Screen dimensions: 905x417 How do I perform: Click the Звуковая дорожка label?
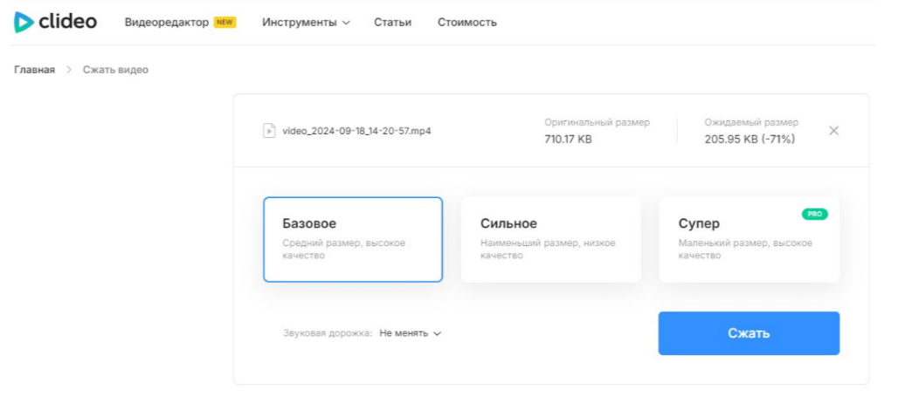tap(328, 333)
